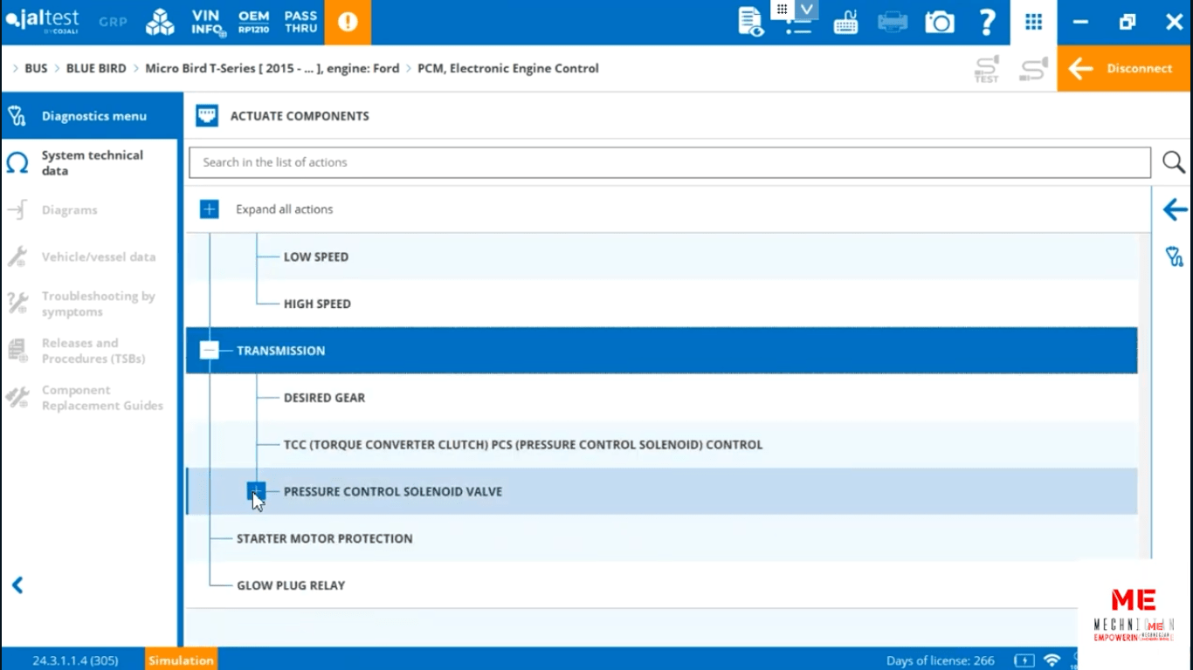This screenshot has height=670, width=1193.
Task: Click the search actions input field
Action: click(669, 162)
